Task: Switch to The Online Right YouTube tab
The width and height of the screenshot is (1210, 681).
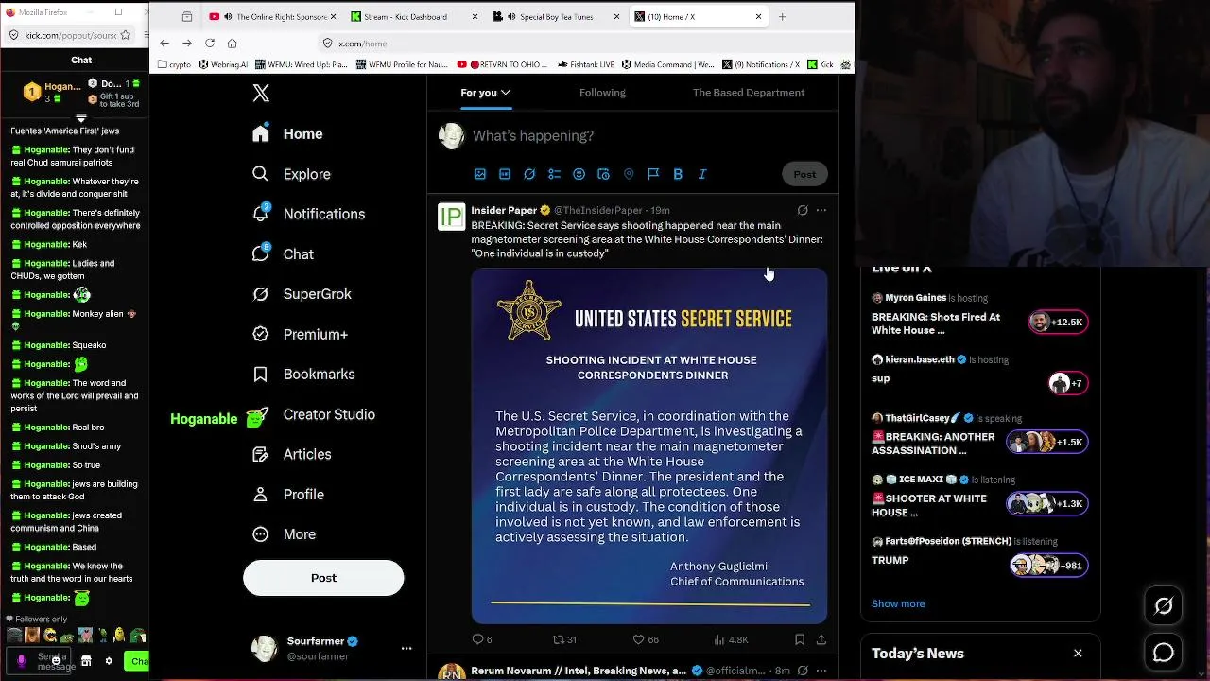Action: point(272,16)
